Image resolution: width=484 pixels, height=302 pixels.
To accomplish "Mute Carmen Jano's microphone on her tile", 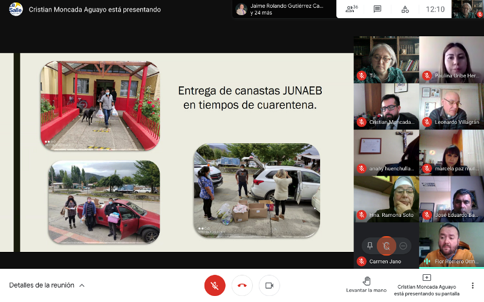I will point(386,245).
